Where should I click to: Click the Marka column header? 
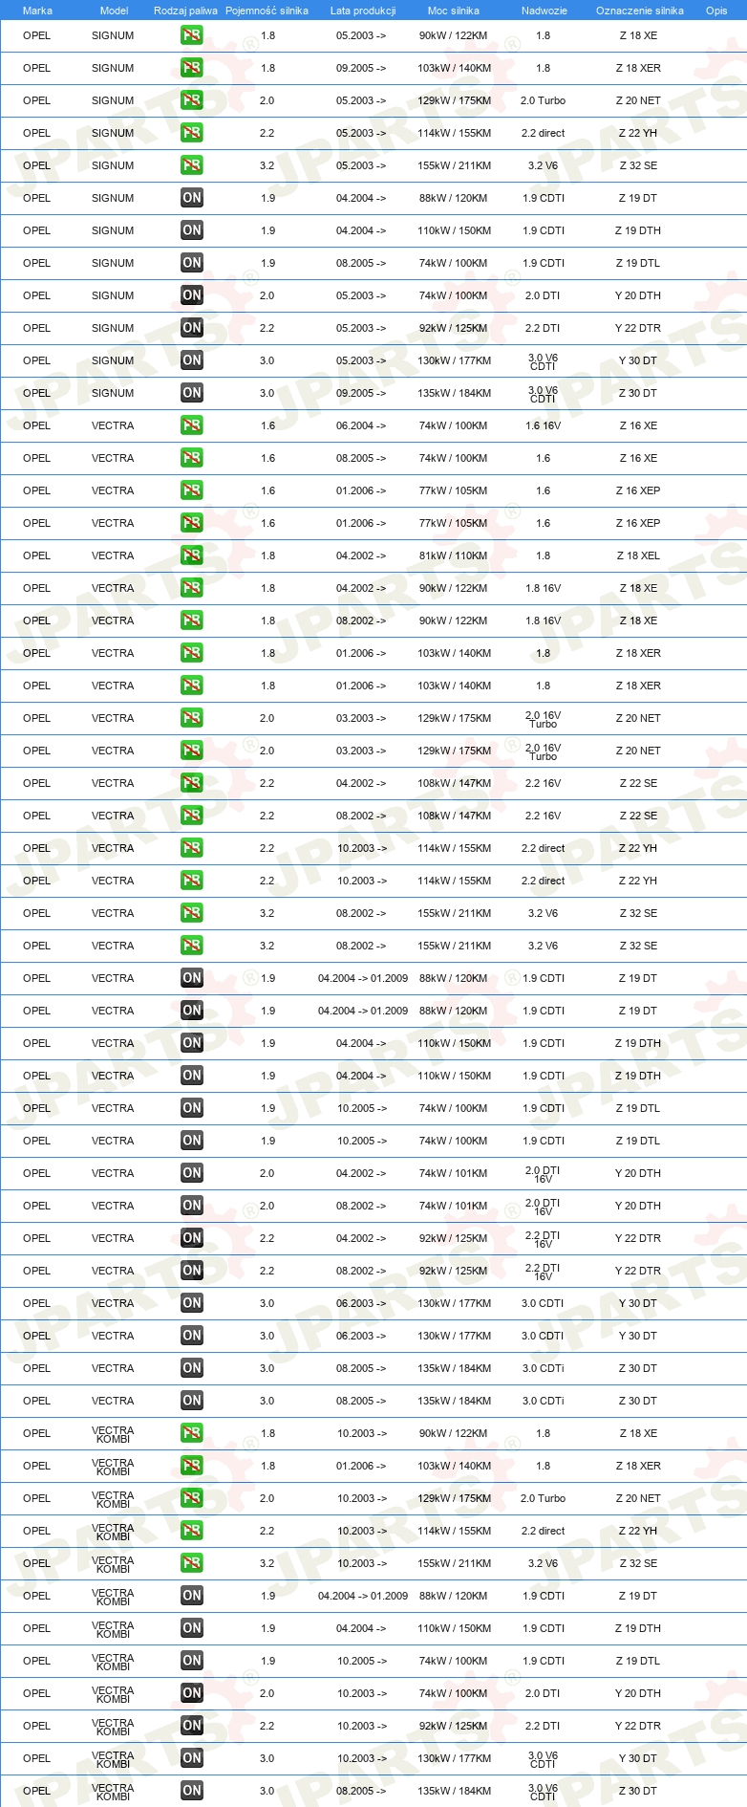click(x=37, y=11)
